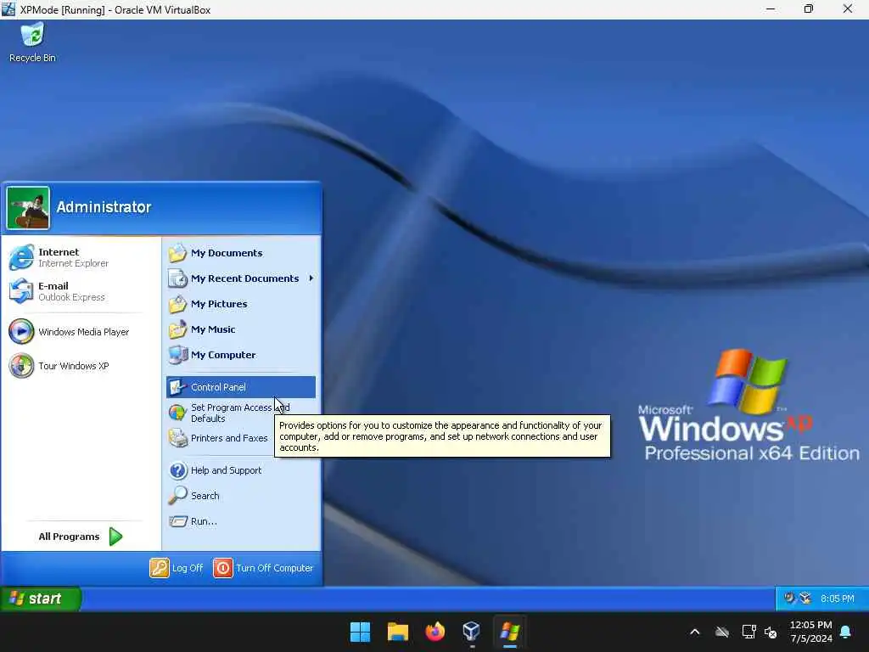The image size is (869, 652).
Task: Open Control Panel
Action: click(240, 387)
